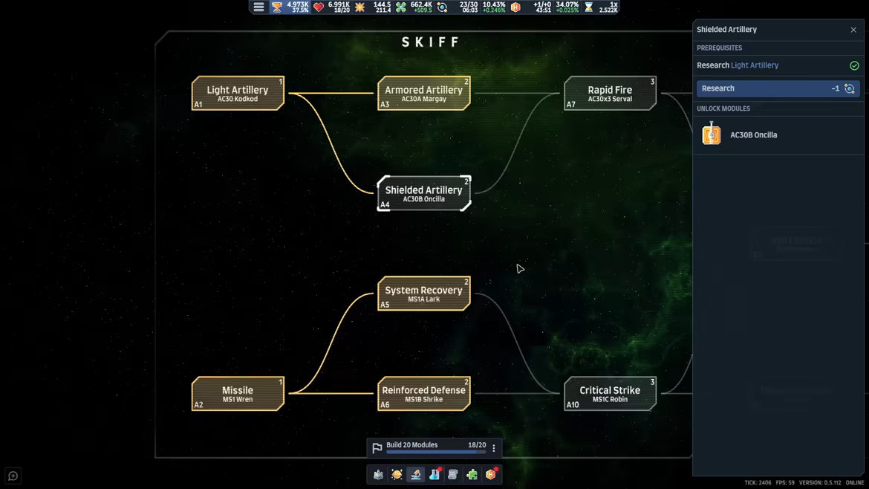Click the TICK: 2406 status text
This screenshot has width=869, height=489.
758,483
